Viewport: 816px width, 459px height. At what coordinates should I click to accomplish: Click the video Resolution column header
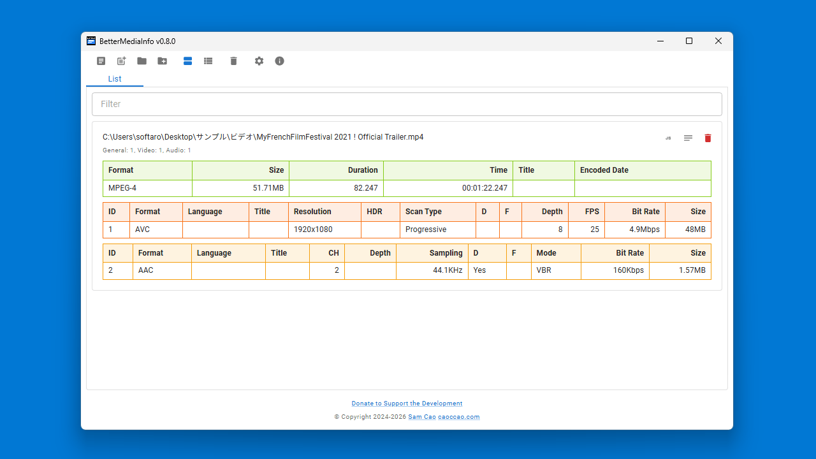coord(312,212)
